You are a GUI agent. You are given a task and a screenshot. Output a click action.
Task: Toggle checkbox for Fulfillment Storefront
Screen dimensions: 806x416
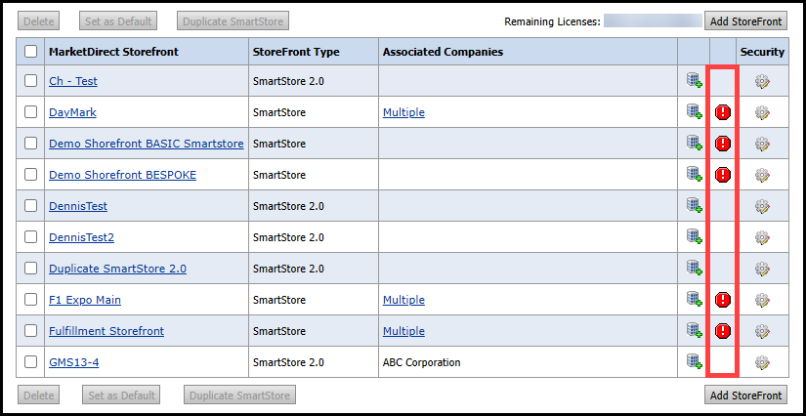[x=31, y=331]
